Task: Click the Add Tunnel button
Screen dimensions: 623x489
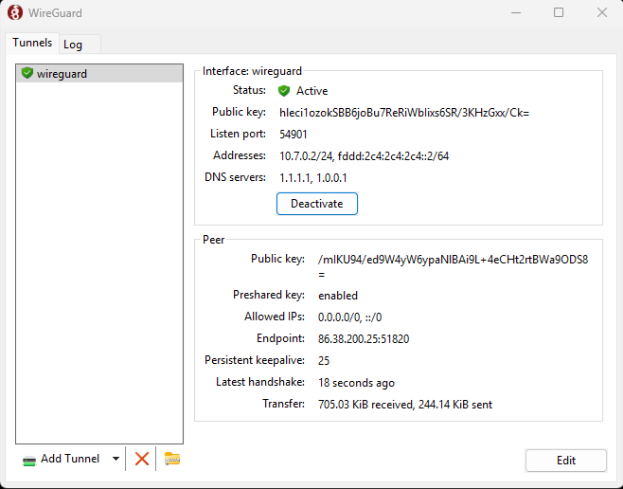Action: [62, 459]
